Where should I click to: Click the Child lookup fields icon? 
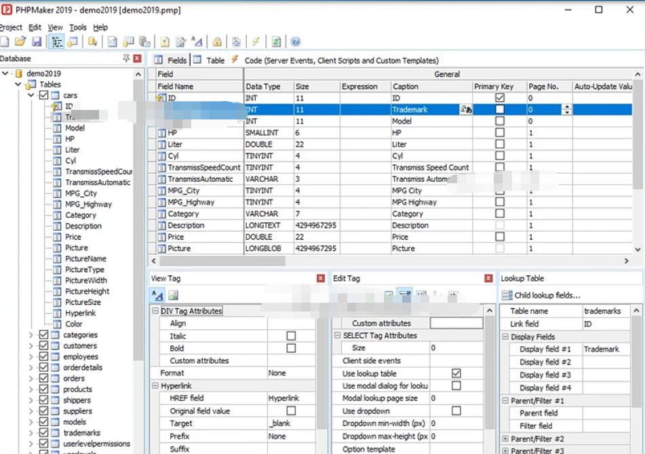507,295
